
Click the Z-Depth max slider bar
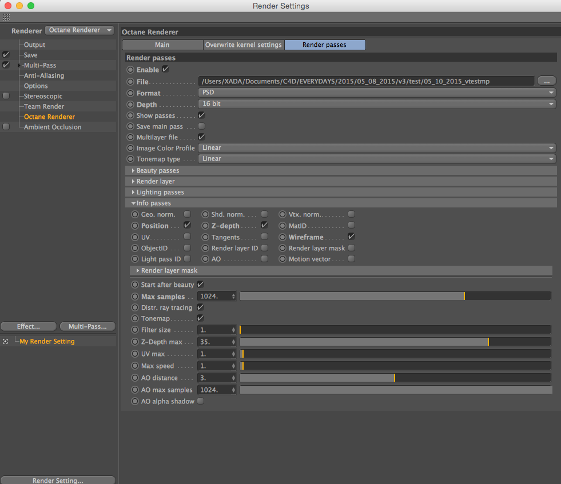click(x=395, y=342)
